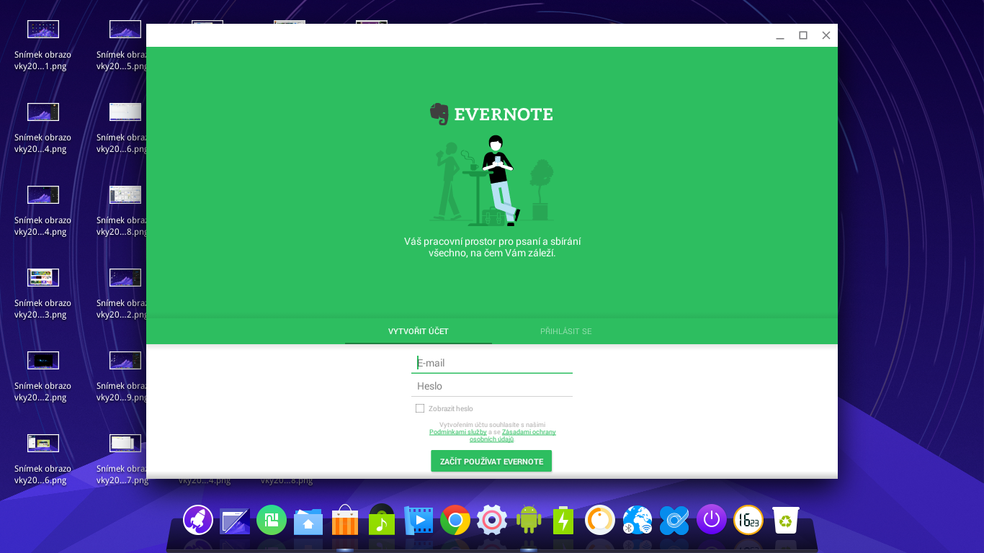This screenshot has width=984, height=553.
Task: Switch to the PŘIHLÁSIT SE tab
Action: pos(566,331)
